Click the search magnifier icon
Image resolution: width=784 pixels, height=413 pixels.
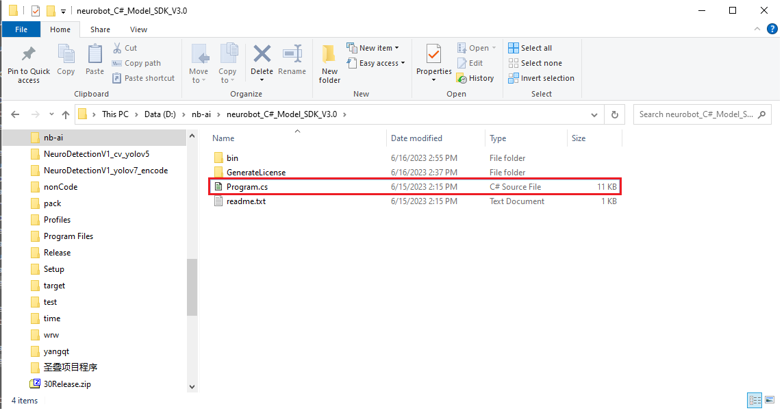761,114
